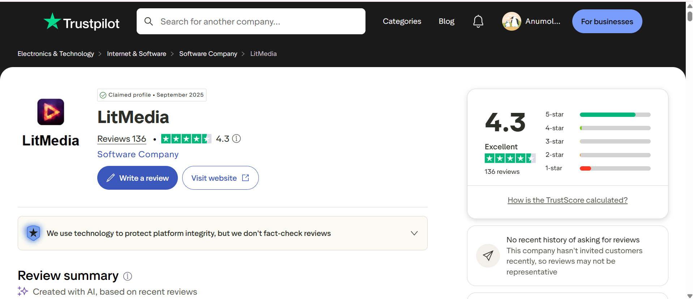Click the shield star integrity icon
693x299 pixels.
[33, 233]
